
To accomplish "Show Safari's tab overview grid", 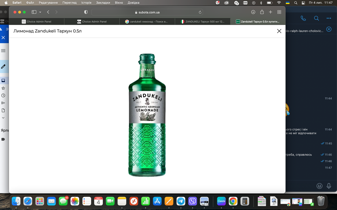I will [x=279, y=12].
